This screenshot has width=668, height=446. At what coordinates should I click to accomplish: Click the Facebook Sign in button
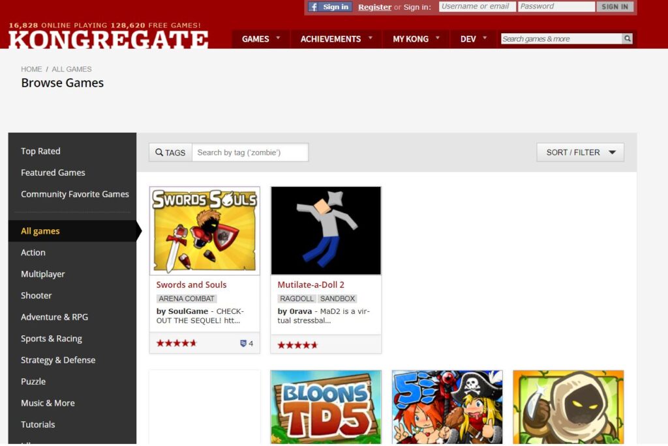click(x=329, y=7)
